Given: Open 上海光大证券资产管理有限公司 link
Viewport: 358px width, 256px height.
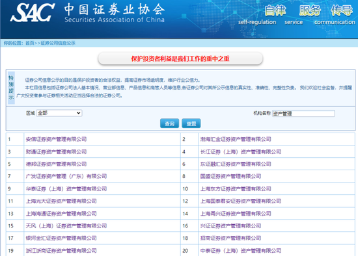Looking at the screenshot, I should coord(61,201).
